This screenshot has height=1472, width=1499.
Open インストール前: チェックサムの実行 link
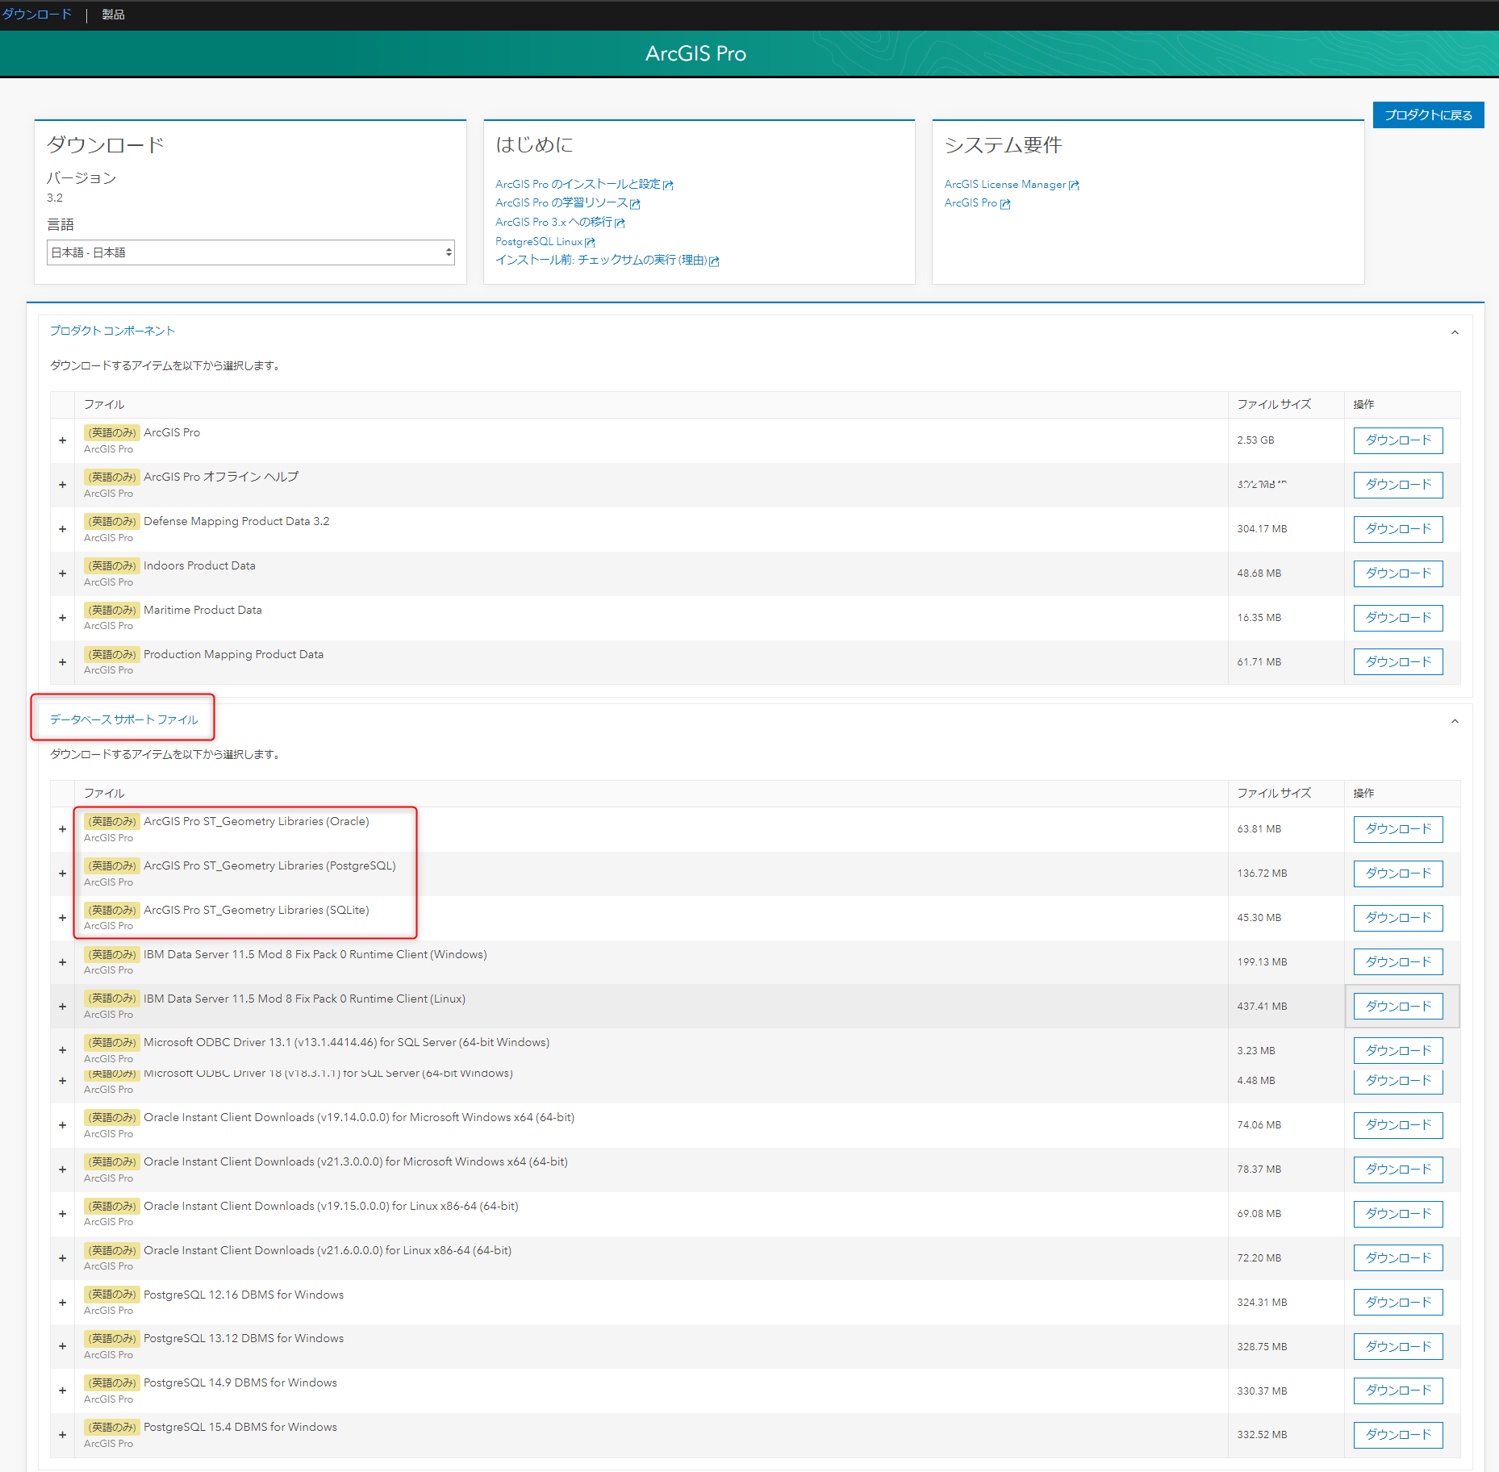point(607,260)
